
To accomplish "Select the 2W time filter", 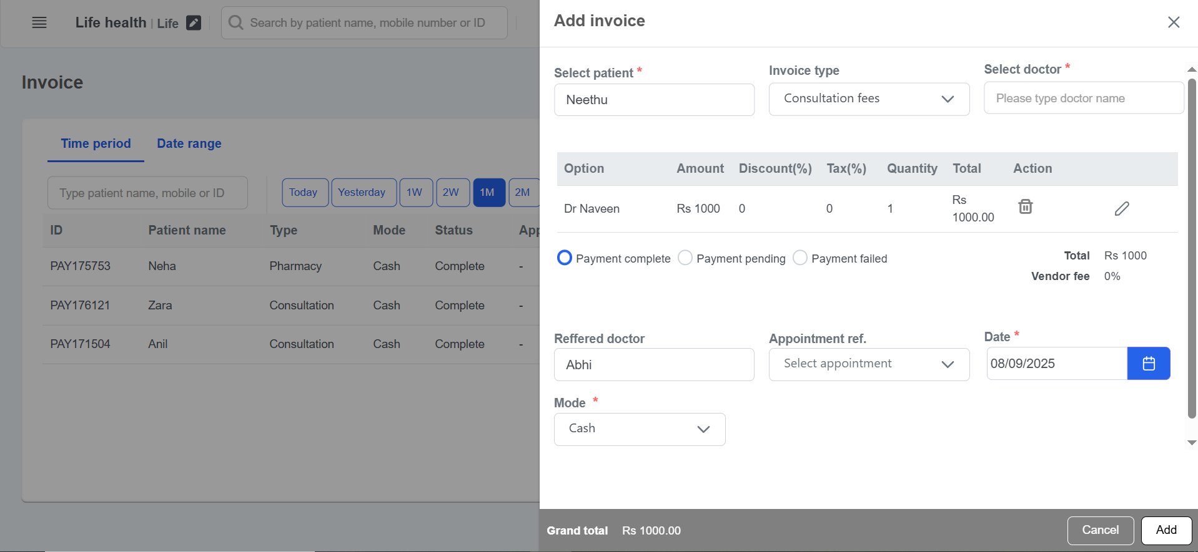I will (452, 192).
